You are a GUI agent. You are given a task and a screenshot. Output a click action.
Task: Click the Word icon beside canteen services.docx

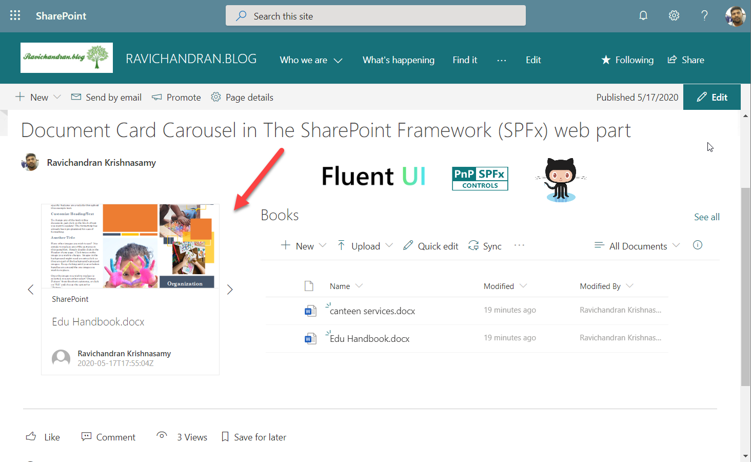pos(310,311)
